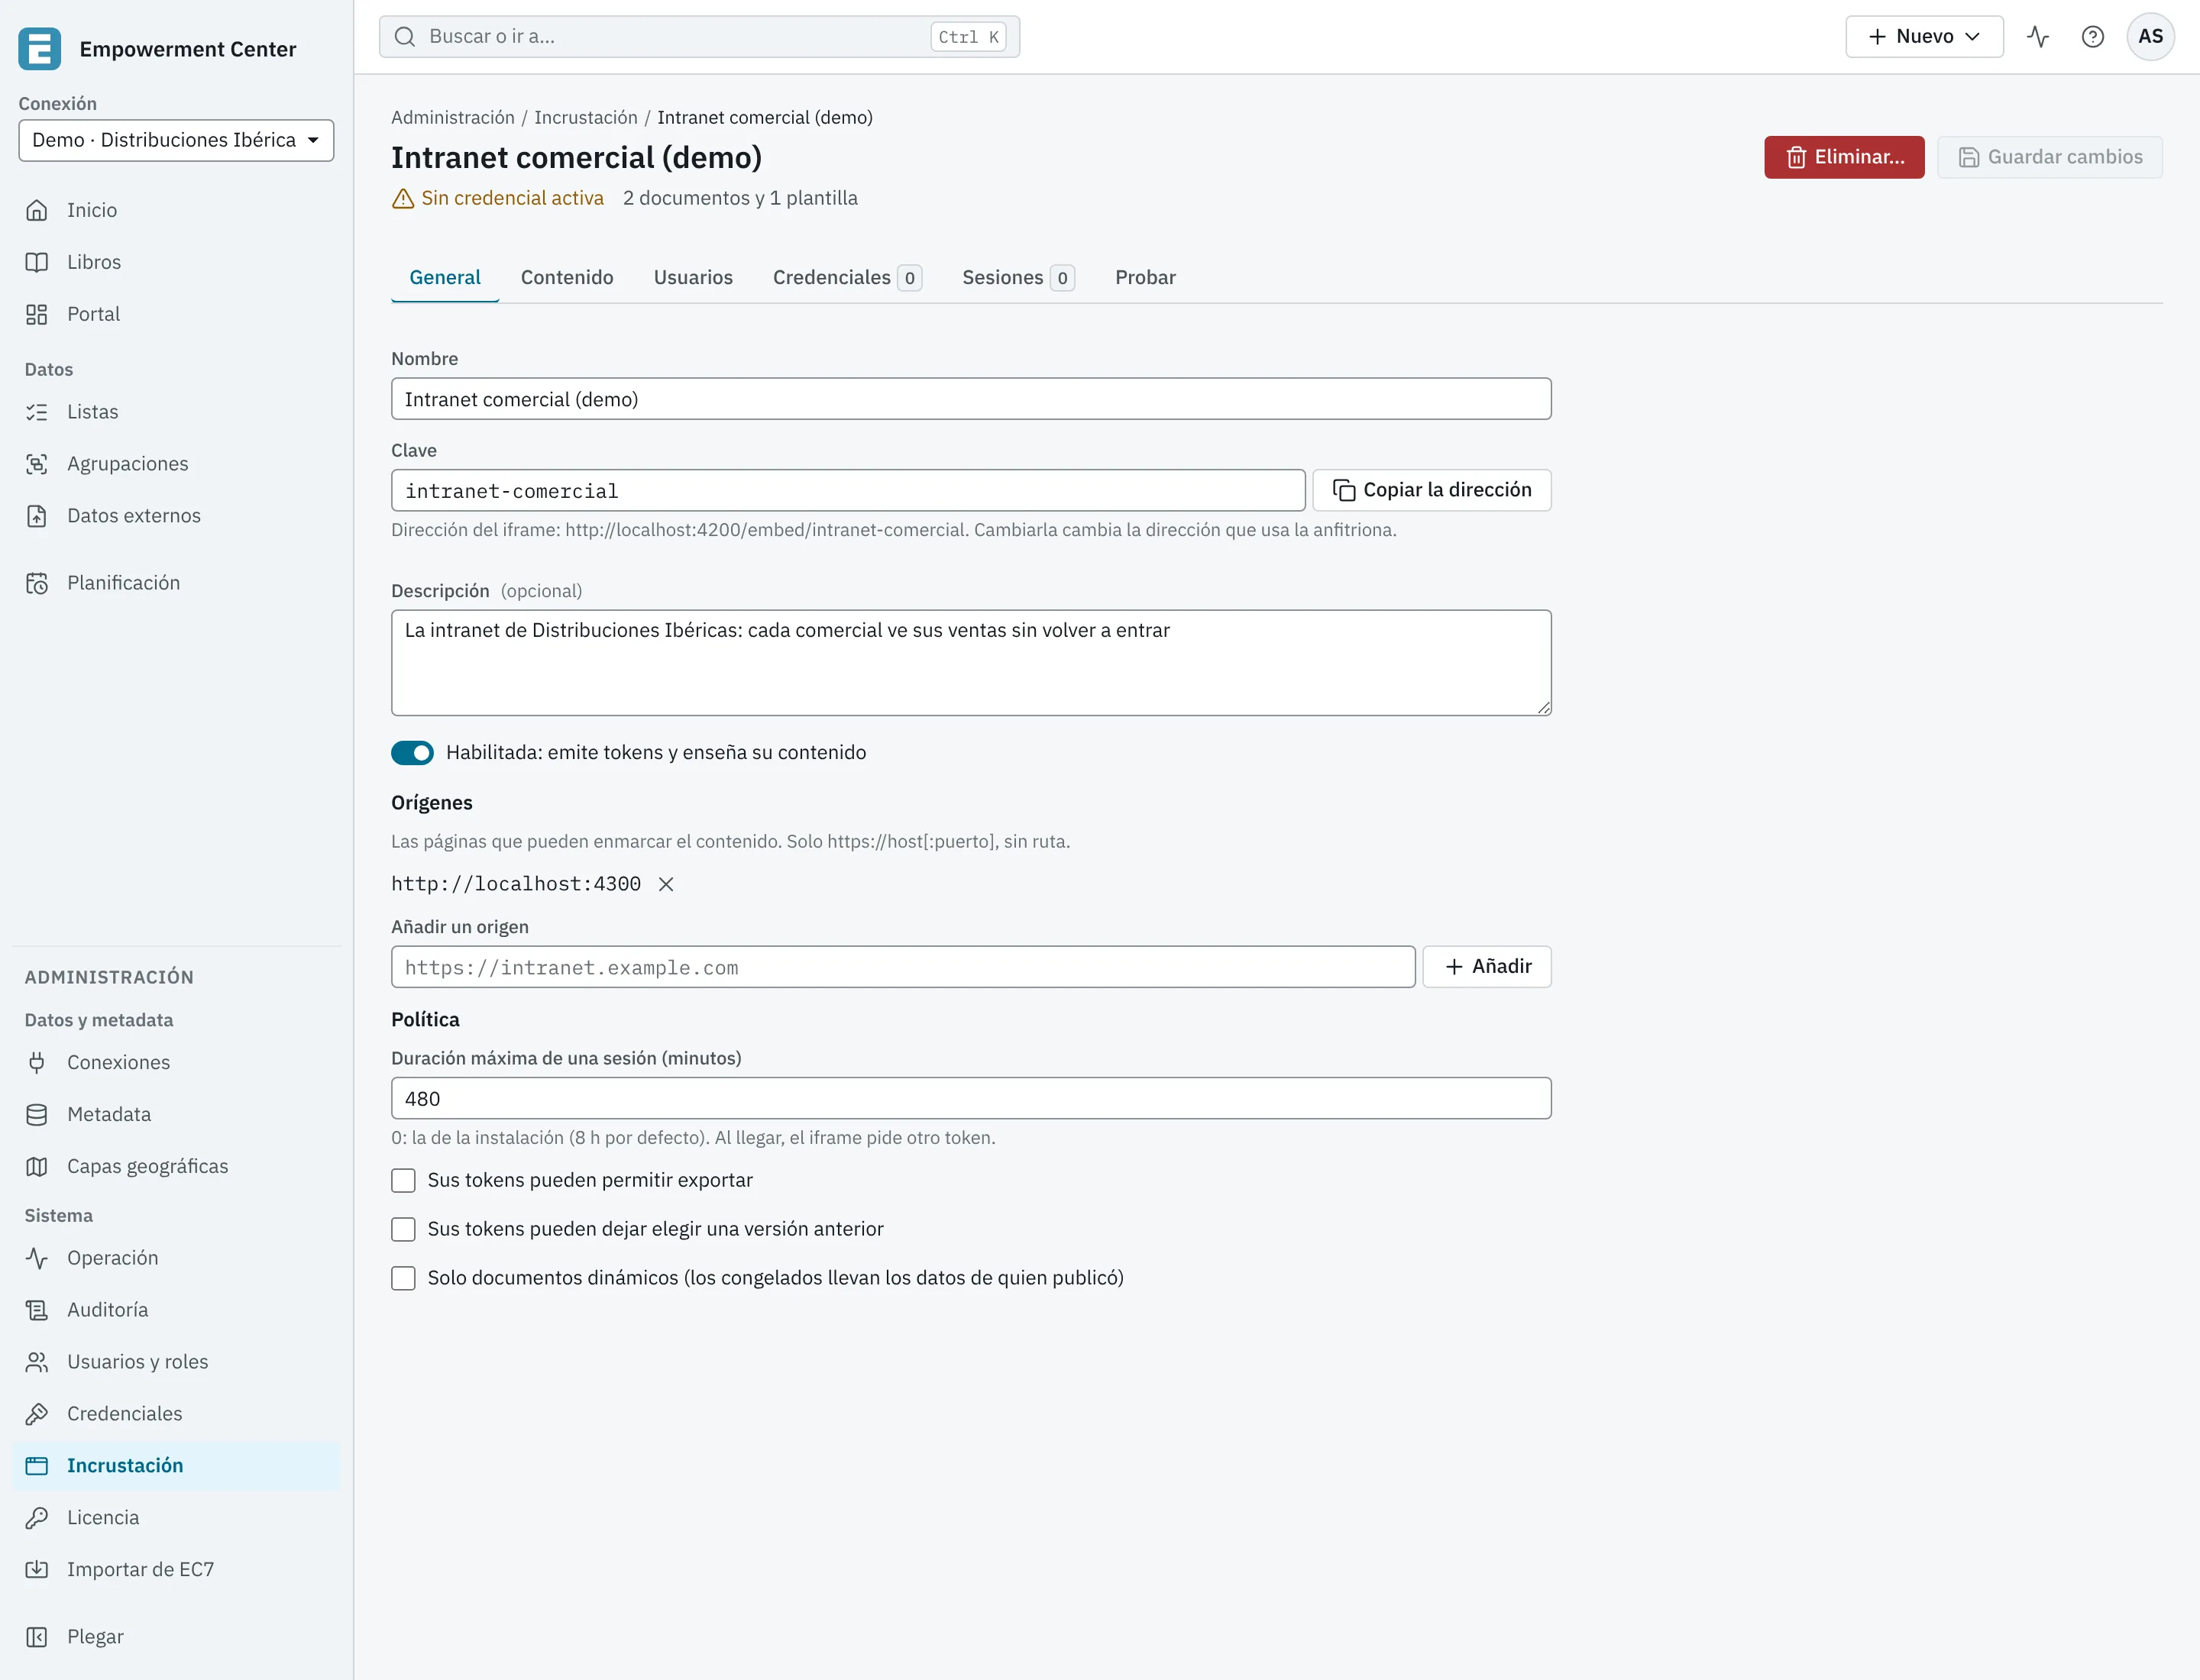Click the Empowerment Center logo
The image size is (2200, 1680).
[x=40, y=49]
